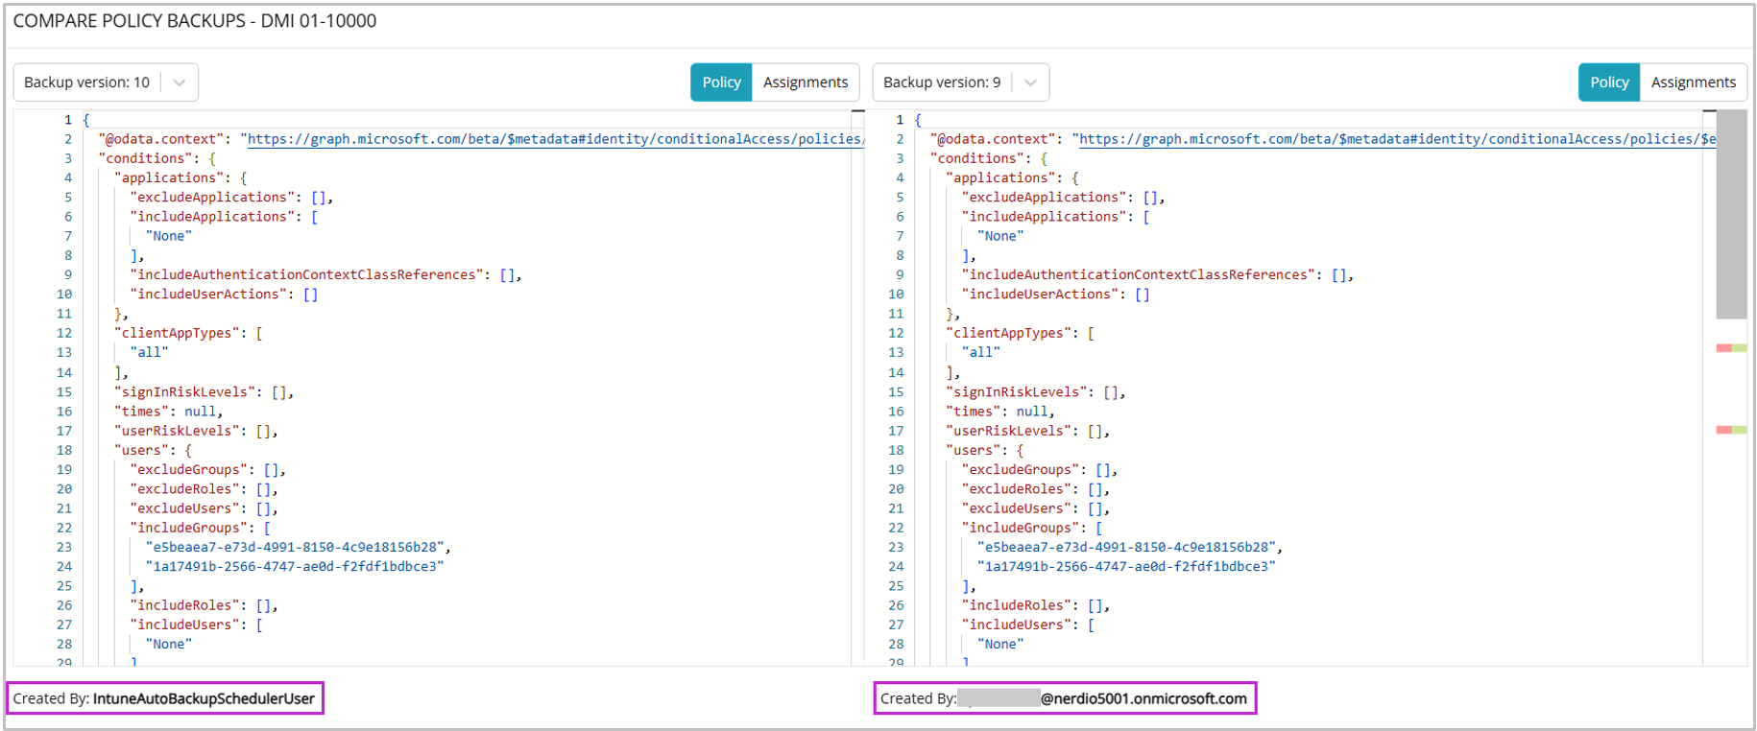Open the Backup version 10 dropdown
The width and height of the screenshot is (1757, 731).
[x=88, y=83]
